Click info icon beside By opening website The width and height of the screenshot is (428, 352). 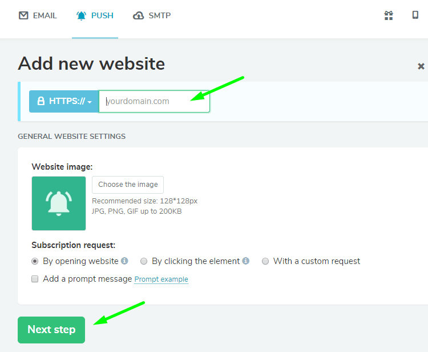point(124,261)
